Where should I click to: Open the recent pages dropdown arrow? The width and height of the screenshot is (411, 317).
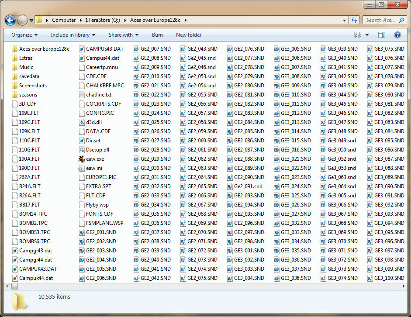(x=31, y=21)
